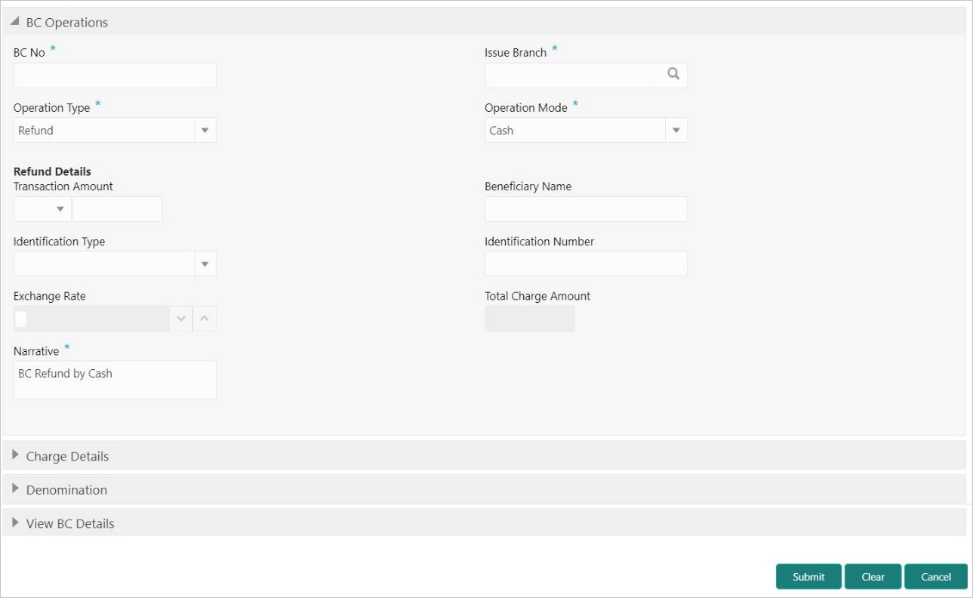Expand the View BC Details section
The width and height of the screenshot is (973, 598).
[15, 522]
